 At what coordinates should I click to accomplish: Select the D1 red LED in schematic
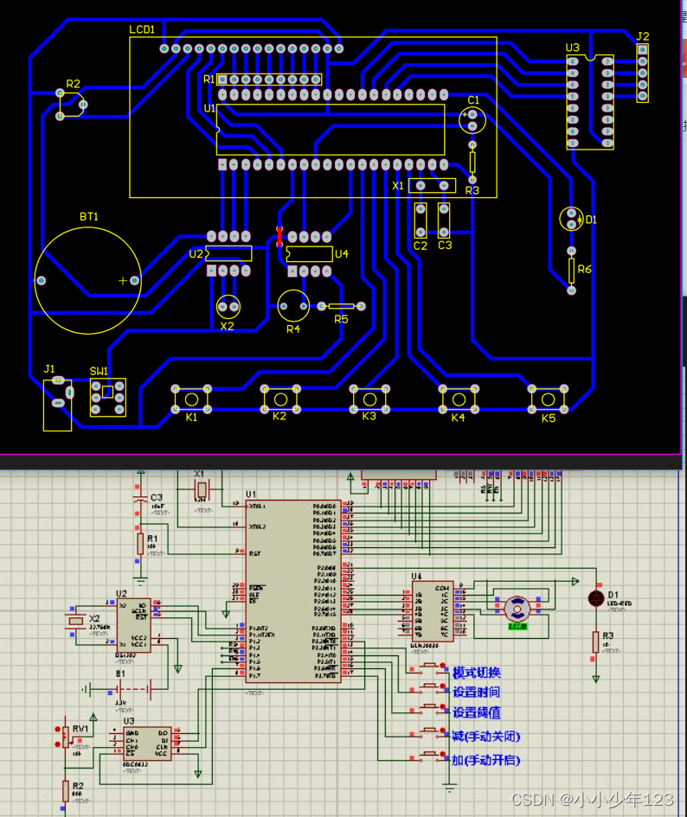[596, 598]
